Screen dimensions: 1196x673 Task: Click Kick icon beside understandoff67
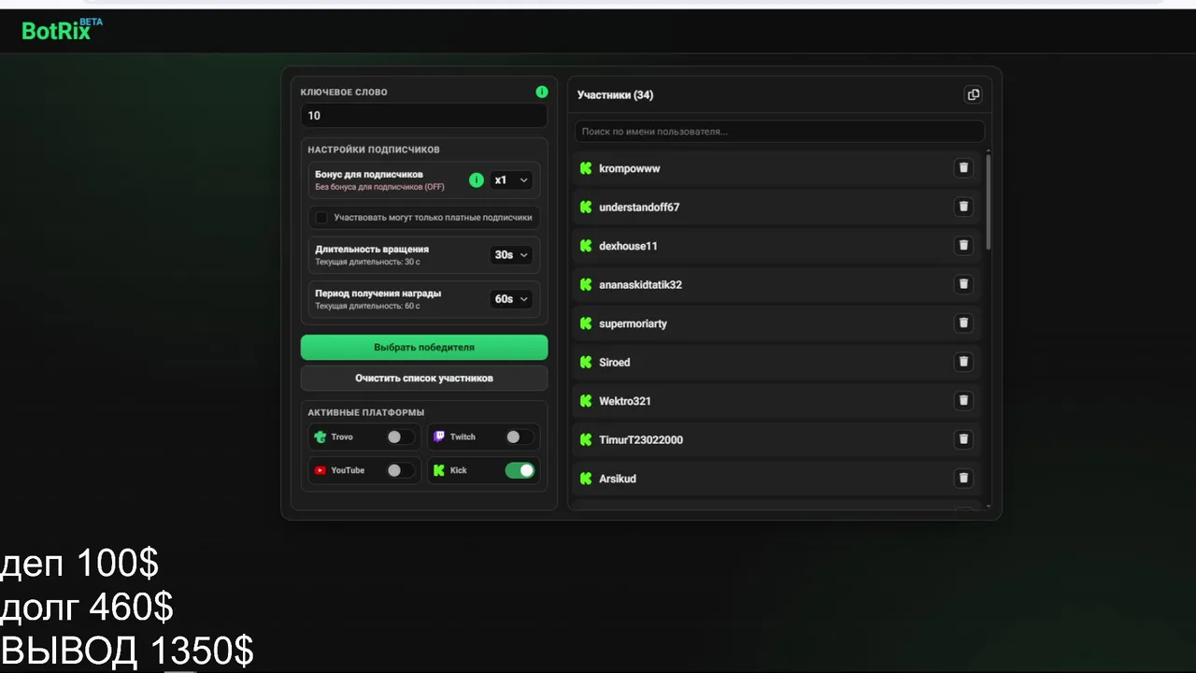click(586, 207)
